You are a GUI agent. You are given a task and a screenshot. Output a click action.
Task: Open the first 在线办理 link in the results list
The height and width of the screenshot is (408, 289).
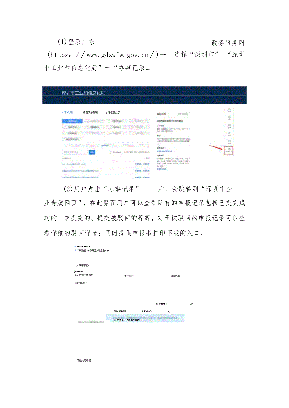tap(145, 164)
